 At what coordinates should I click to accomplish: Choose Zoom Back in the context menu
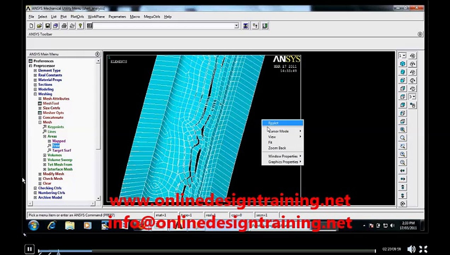pyautogui.click(x=282, y=148)
